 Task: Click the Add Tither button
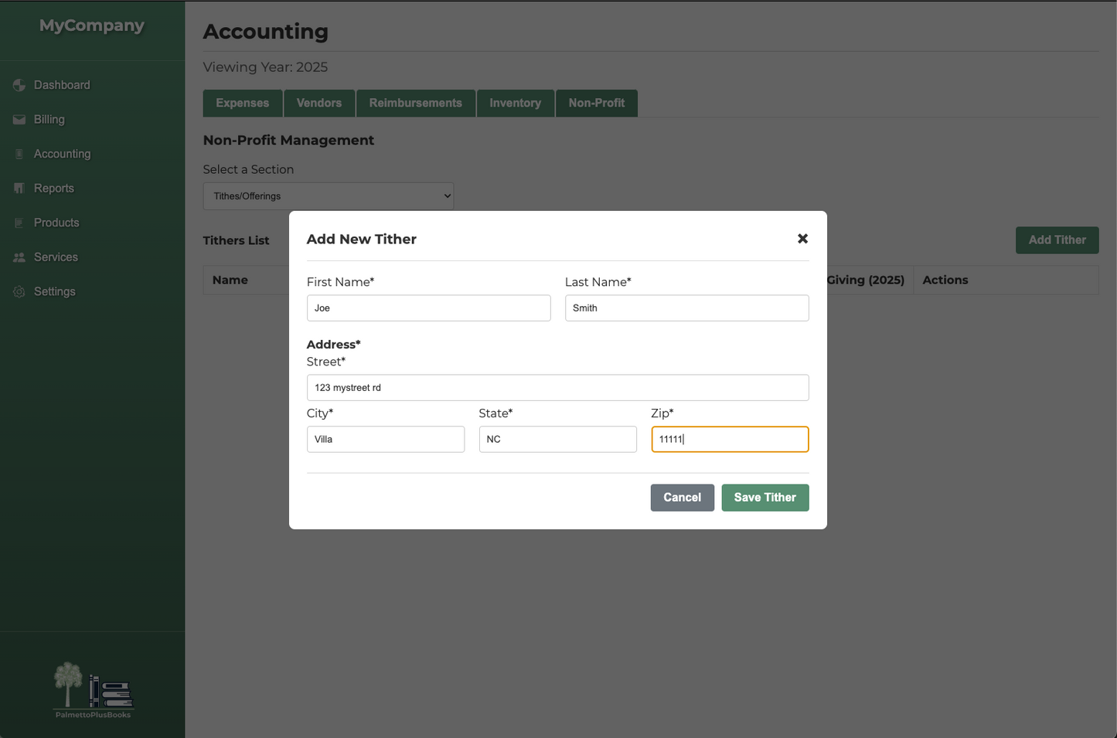pyautogui.click(x=1057, y=240)
